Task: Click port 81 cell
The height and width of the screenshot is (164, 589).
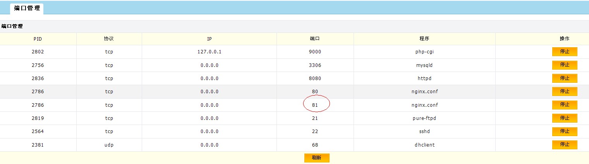Action: (x=315, y=105)
